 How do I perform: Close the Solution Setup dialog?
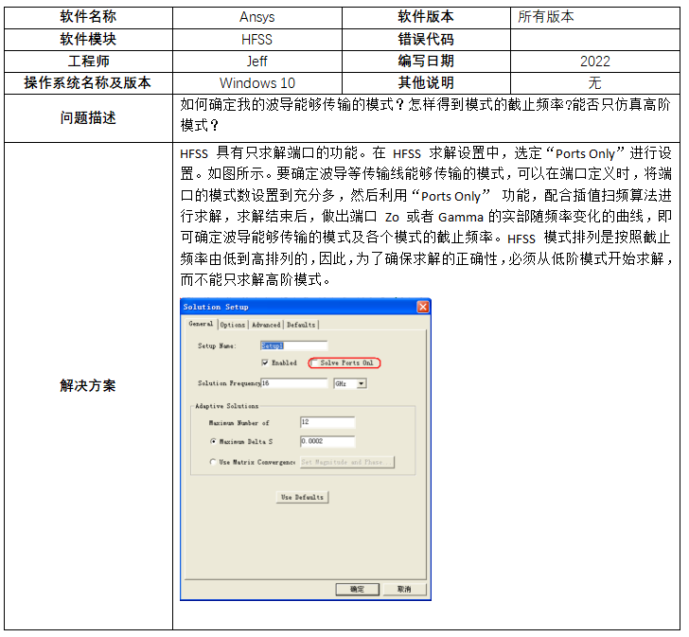point(423,307)
